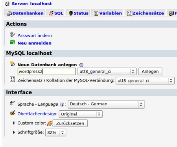The image size is (177, 147).
Task: Open the MySQL-Verbindung collation dropdown
Action: [x=145, y=80]
